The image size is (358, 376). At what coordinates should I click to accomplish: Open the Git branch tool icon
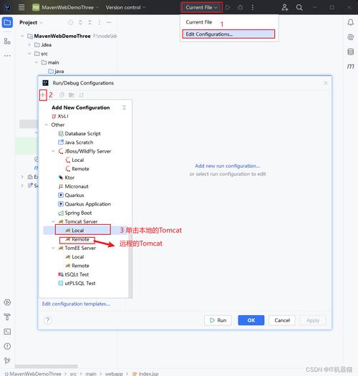coord(7,360)
